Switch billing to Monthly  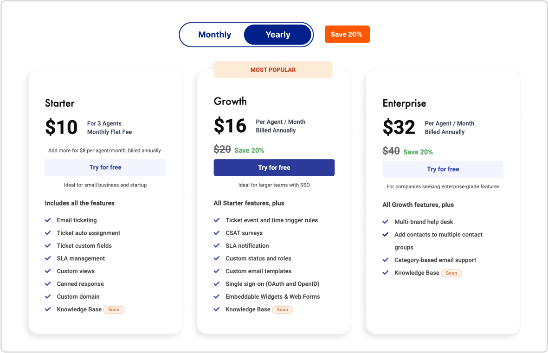pyautogui.click(x=214, y=35)
